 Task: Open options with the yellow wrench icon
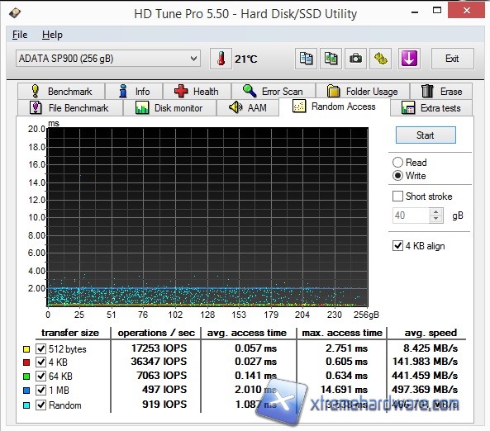tap(381, 59)
